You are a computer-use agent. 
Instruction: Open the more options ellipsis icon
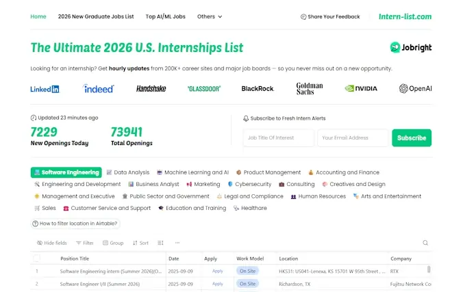(177, 243)
